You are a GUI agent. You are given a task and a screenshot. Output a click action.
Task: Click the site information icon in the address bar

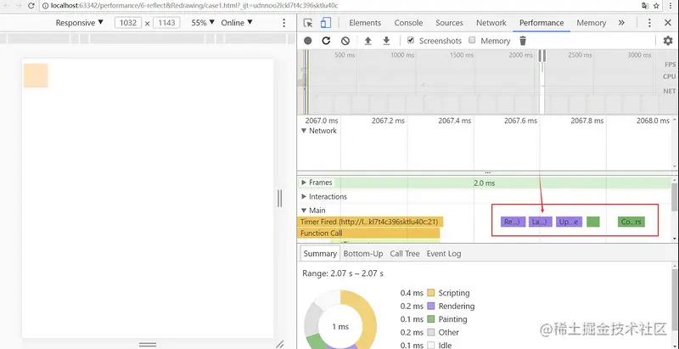pos(46,6)
